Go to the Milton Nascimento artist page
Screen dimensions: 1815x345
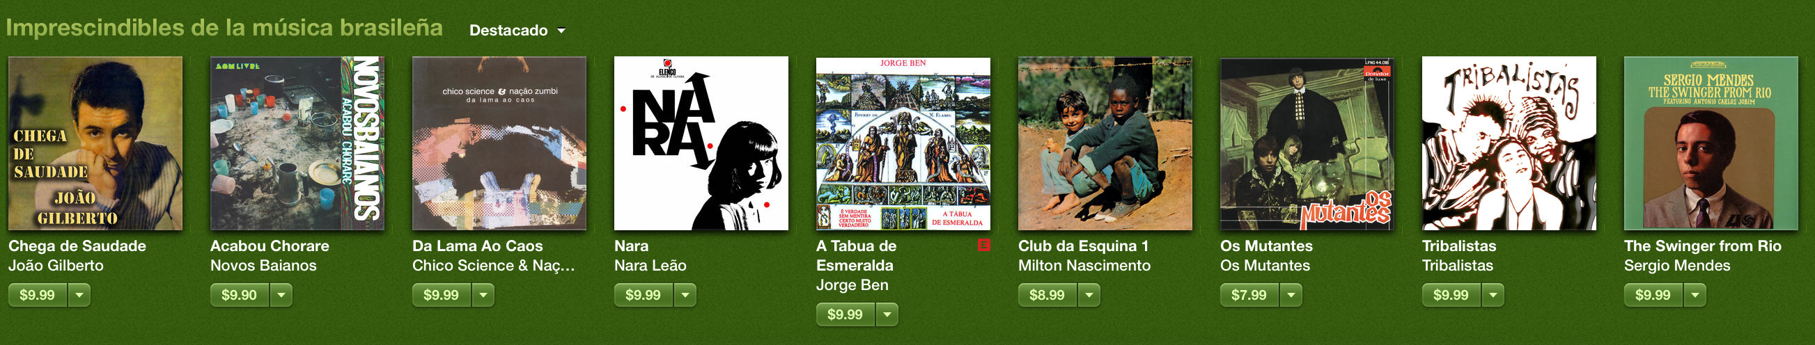1084,266
